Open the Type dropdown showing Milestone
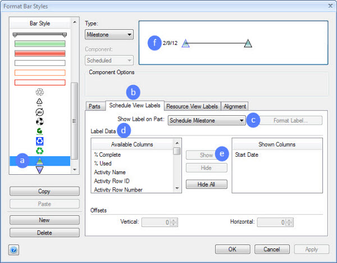Screen dimensions: 337x263 (109, 35)
